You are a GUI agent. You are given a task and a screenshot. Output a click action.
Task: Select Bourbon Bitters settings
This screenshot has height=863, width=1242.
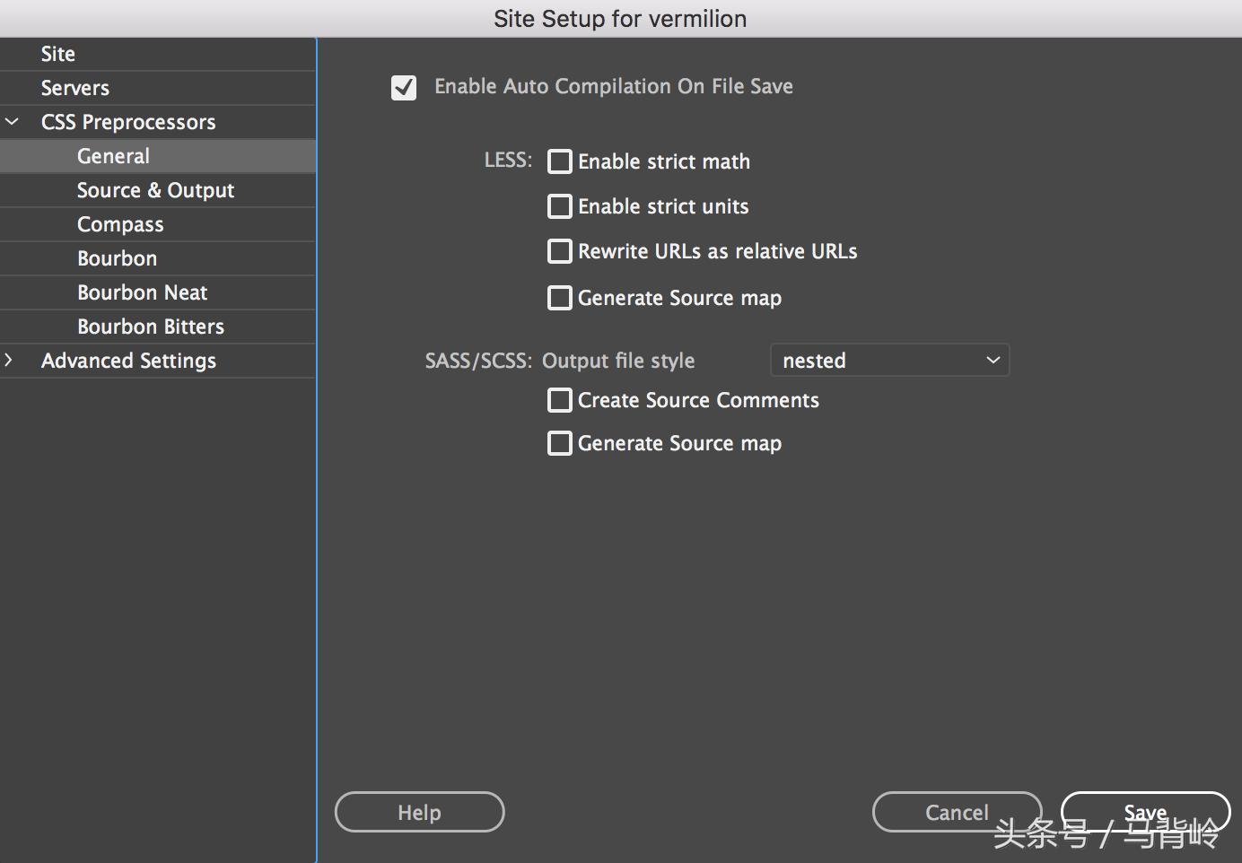(150, 326)
